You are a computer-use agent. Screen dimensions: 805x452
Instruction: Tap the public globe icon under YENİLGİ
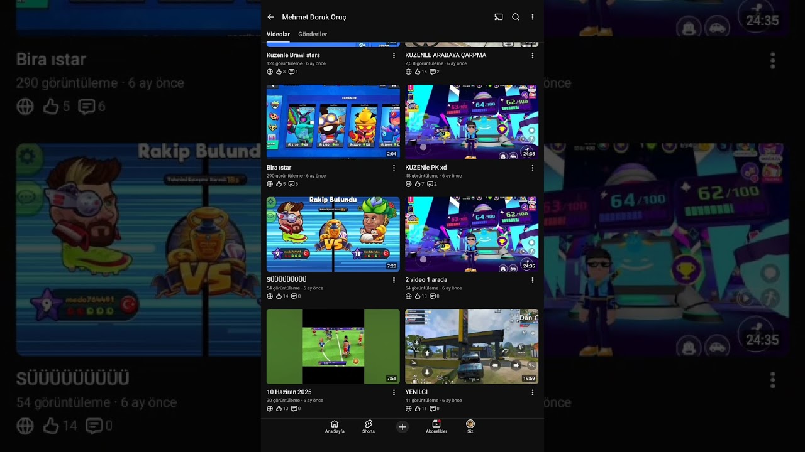pos(408,409)
